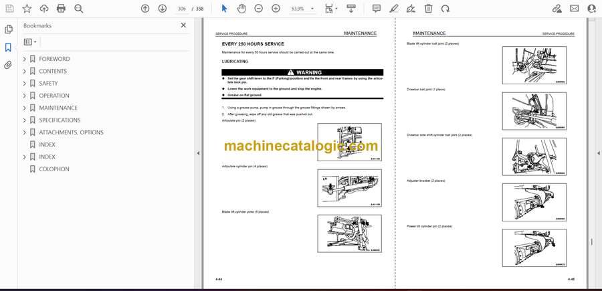Select the OPERATION bookmark
Image resolution: width=602 pixels, height=291 pixels.
click(x=54, y=96)
